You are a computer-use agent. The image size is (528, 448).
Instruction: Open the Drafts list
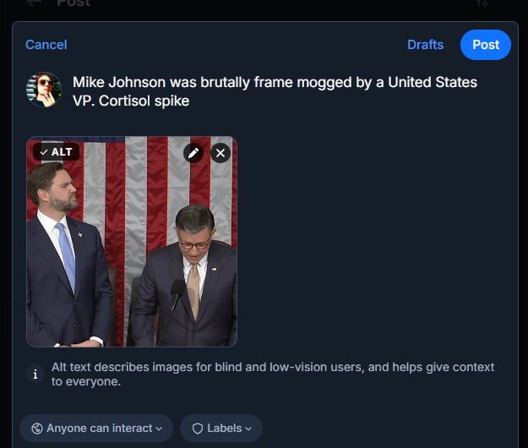click(425, 45)
